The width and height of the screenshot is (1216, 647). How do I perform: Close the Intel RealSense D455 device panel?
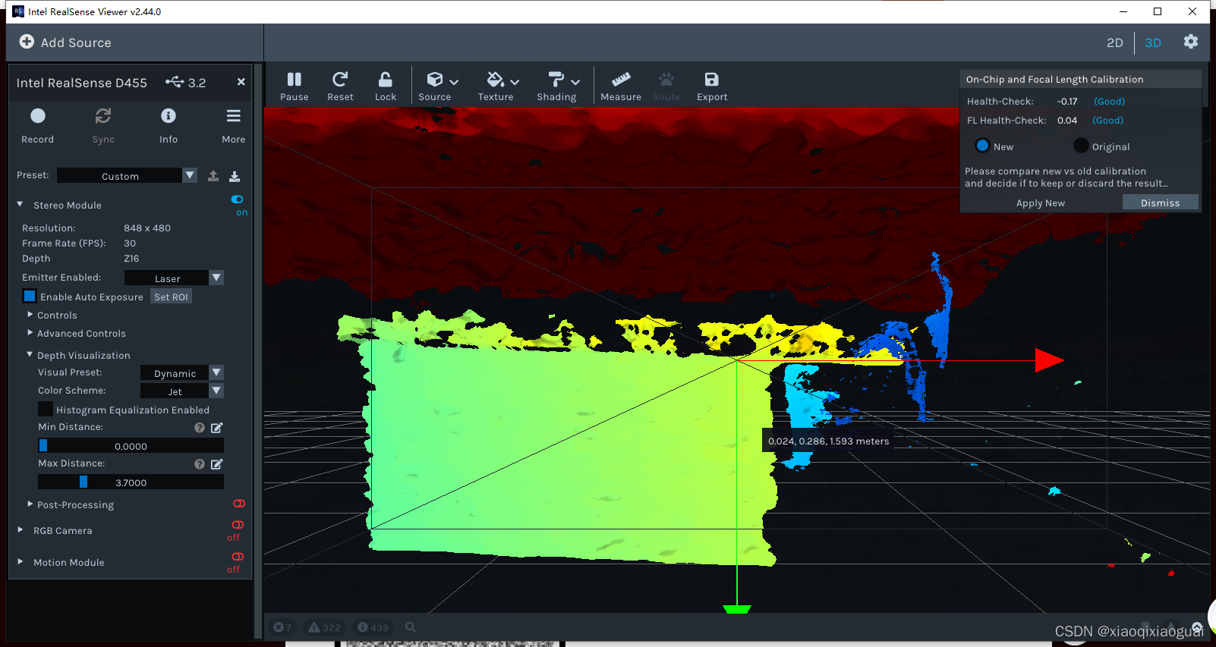pyautogui.click(x=241, y=82)
